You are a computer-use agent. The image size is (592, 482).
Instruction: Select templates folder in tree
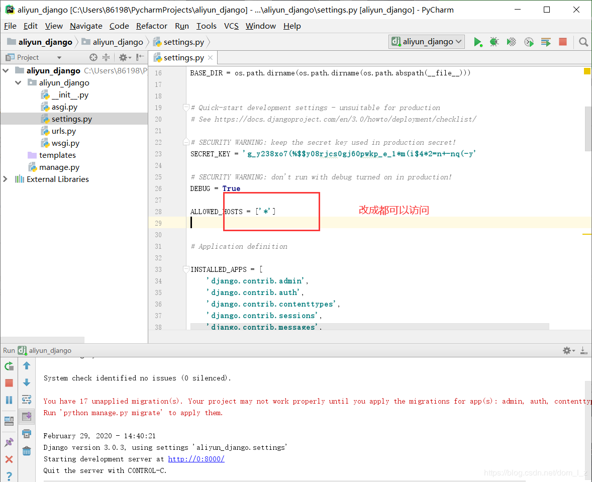point(57,155)
